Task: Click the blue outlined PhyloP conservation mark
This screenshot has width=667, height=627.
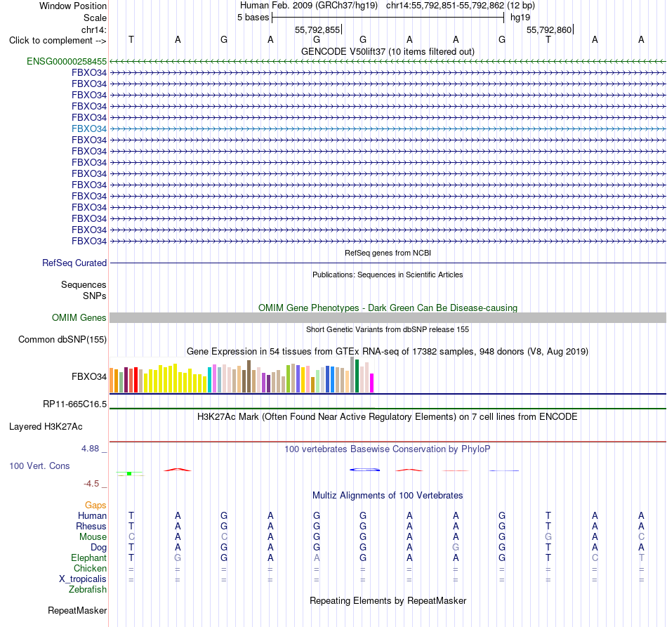Action: 364,470
